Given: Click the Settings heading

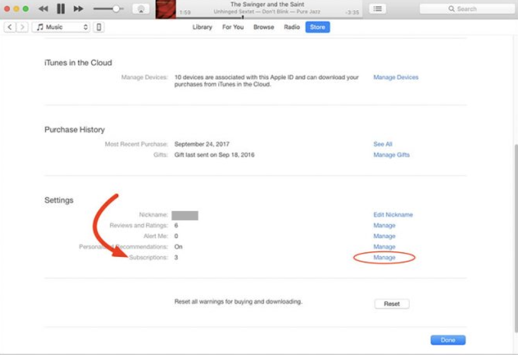Looking at the screenshot, I should [x=59, y=200].
